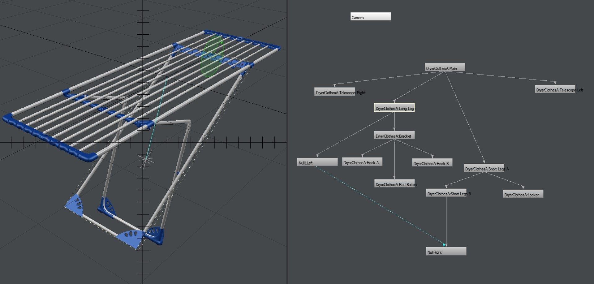Select the DryerClothesA:Short Legs B node

[446, 193]
